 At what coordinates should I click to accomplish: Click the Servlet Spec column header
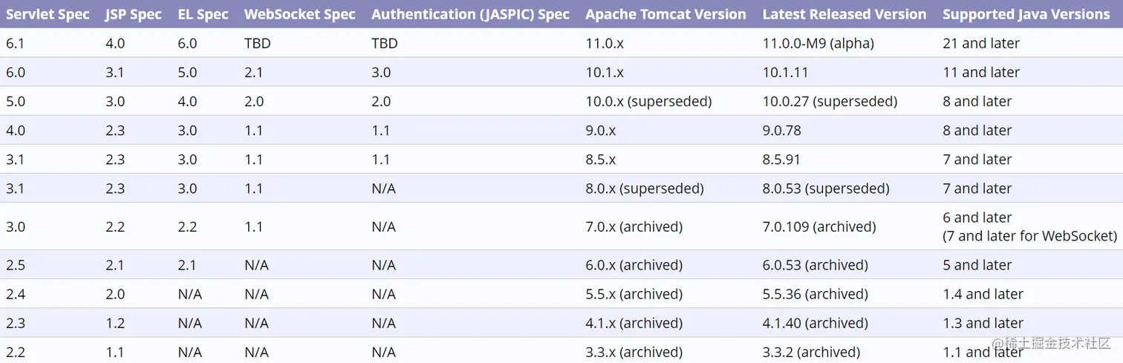tap(48, 14)
